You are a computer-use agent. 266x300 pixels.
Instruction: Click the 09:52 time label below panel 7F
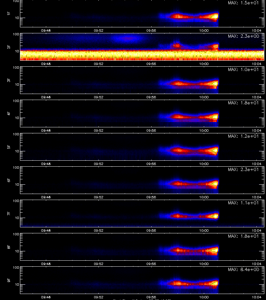98,231
